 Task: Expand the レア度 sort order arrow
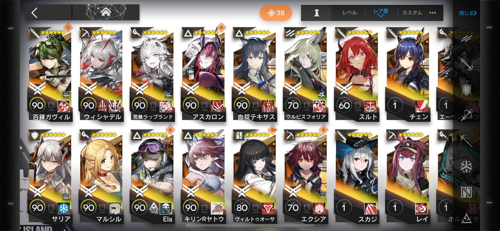[x=381, y=16]
